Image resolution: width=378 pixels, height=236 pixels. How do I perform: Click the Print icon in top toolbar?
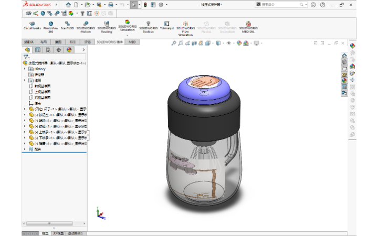[x=110, y=5]
